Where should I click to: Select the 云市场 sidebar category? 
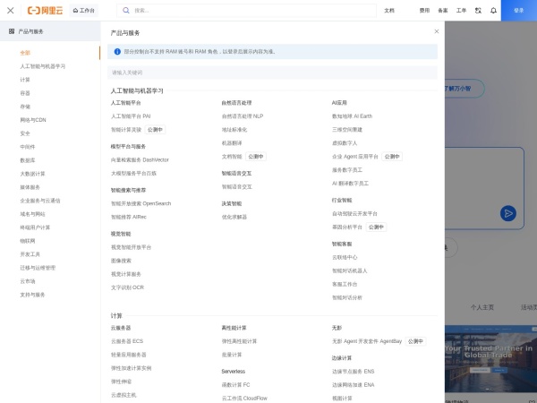click(x=28, y=281)
